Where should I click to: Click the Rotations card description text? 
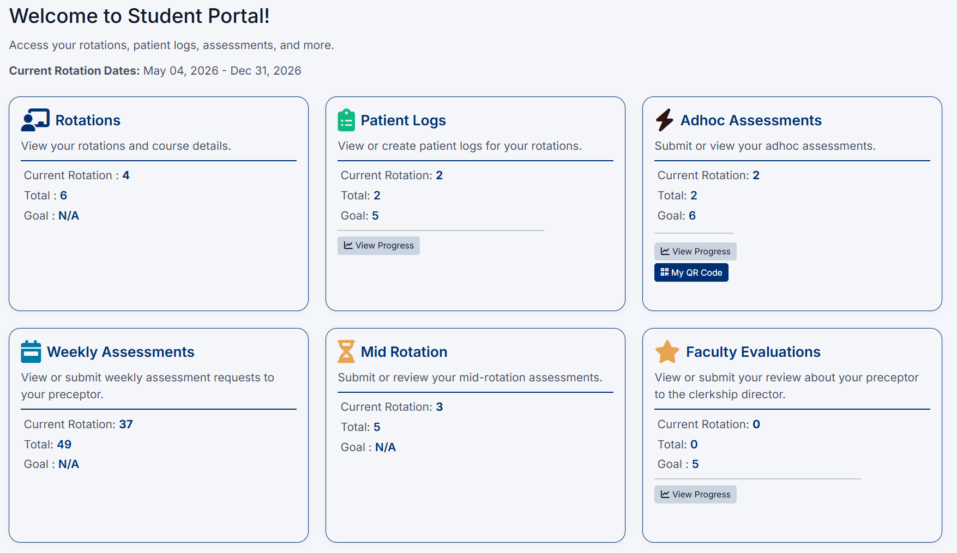[126, 146]
